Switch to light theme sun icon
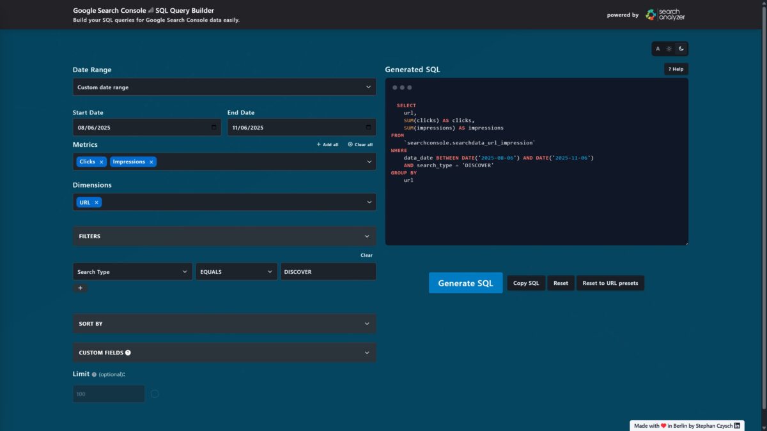Screen dimensions: 767x431 (669, 49)
